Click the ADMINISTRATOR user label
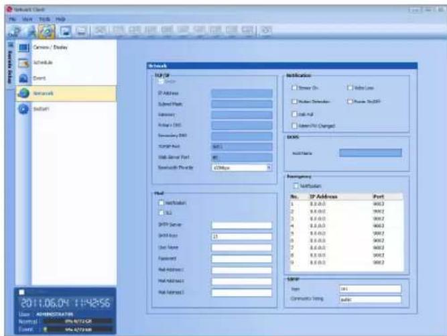This screenshot has height=336, width=447. click(55, 314)
